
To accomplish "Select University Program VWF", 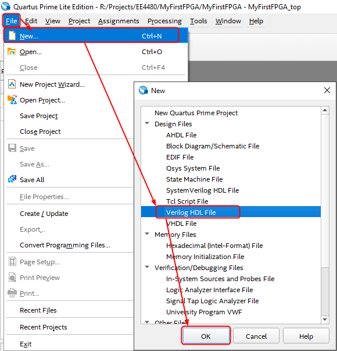I will pos(204,312).
